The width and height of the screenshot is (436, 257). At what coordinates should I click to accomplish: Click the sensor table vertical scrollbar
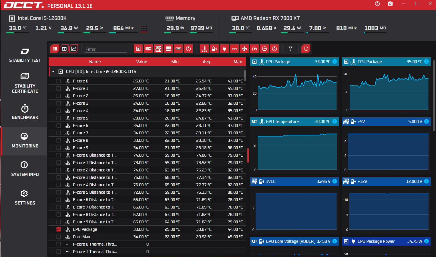245,76
